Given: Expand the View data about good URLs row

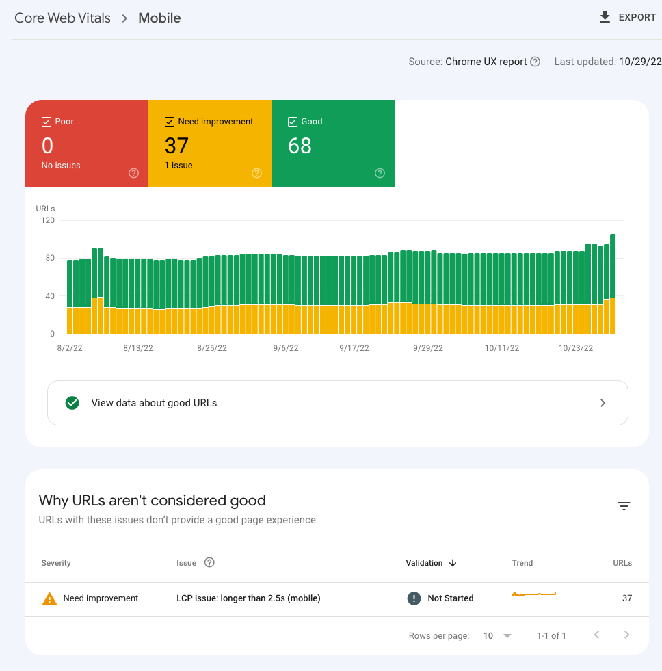Looking at the screenshot, I should [x=603, y=402].
